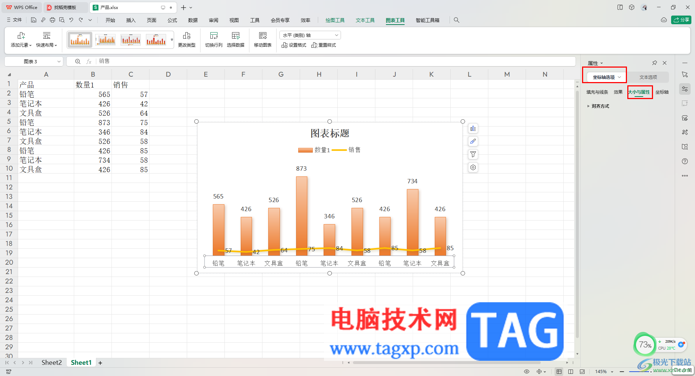
Task: Click 设置格式 button in ribbon
Action: click(x=294, y=45)
